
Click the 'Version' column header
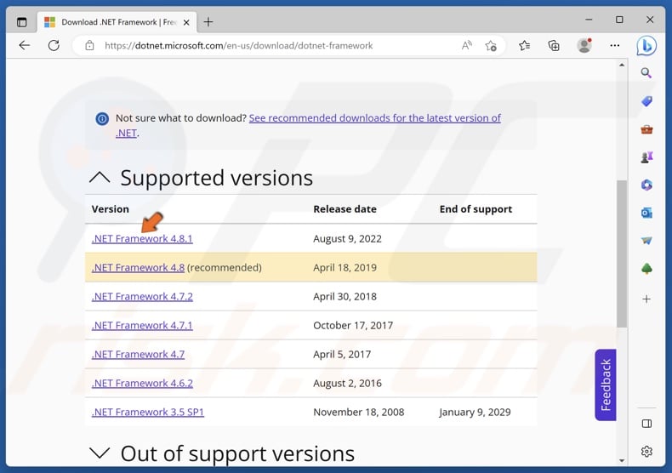(110, 209)
